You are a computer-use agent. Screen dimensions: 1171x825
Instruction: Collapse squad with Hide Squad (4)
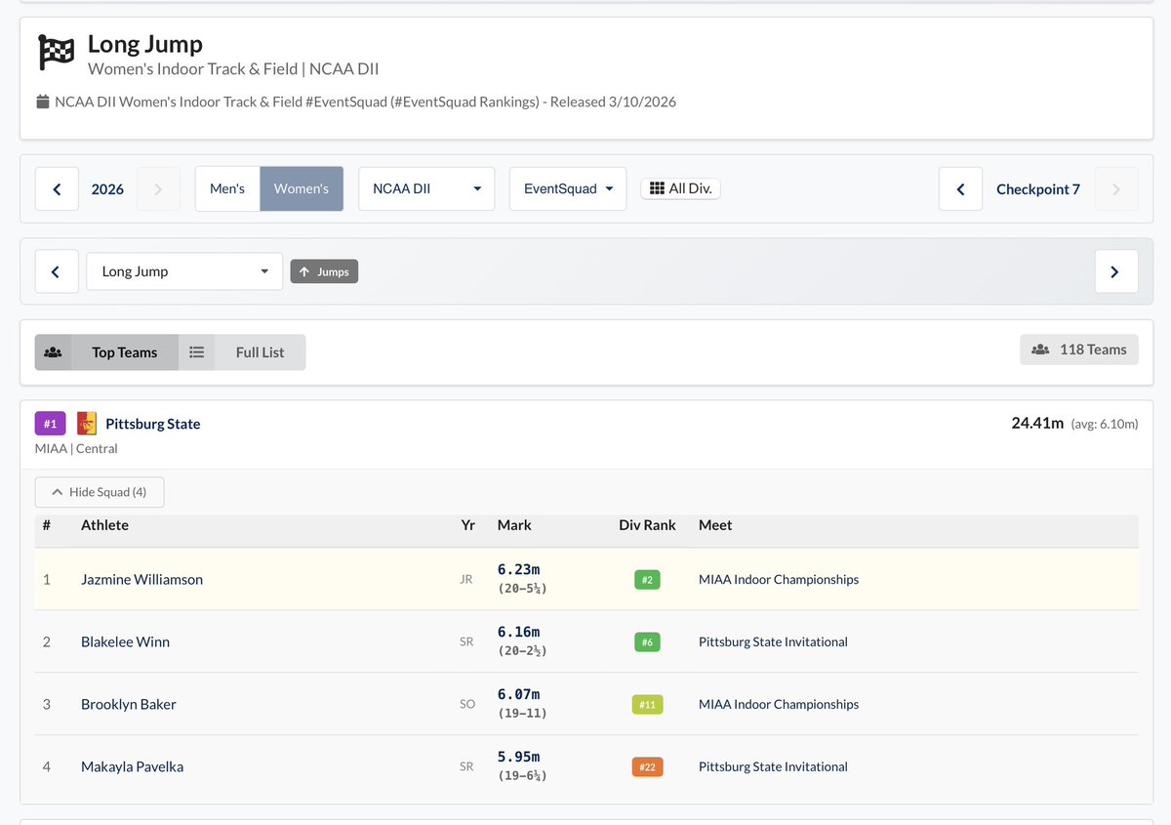tap(100, 492)
